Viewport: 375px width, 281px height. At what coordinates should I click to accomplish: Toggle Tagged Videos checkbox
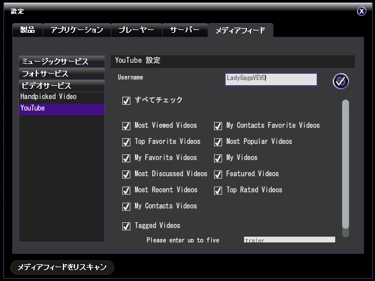pyautogui.click(x=126, y=226)
